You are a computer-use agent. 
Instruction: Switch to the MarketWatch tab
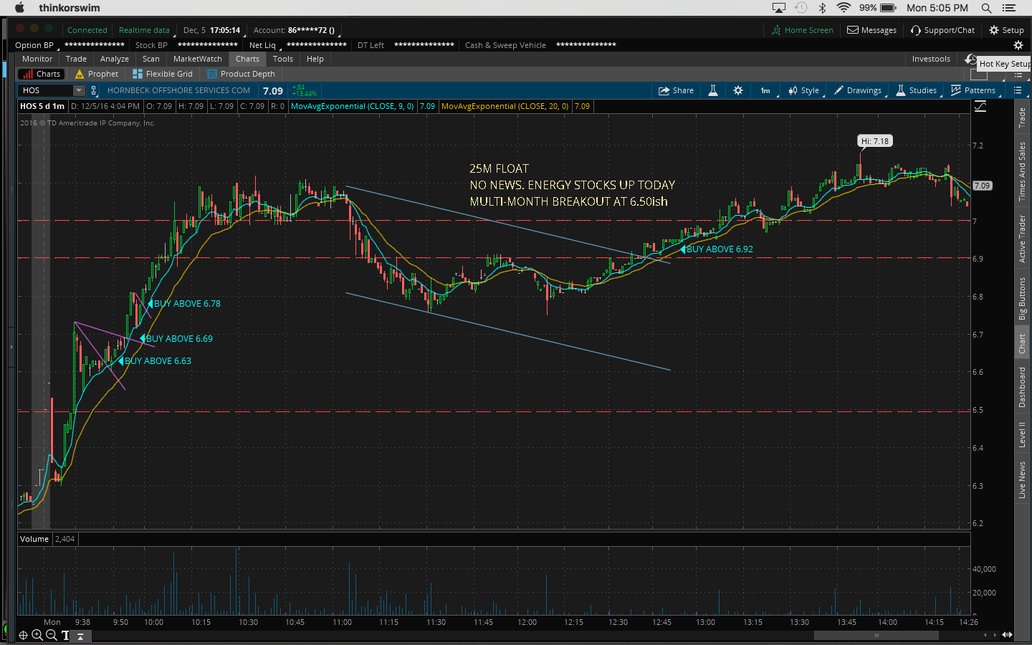point(197,59)
